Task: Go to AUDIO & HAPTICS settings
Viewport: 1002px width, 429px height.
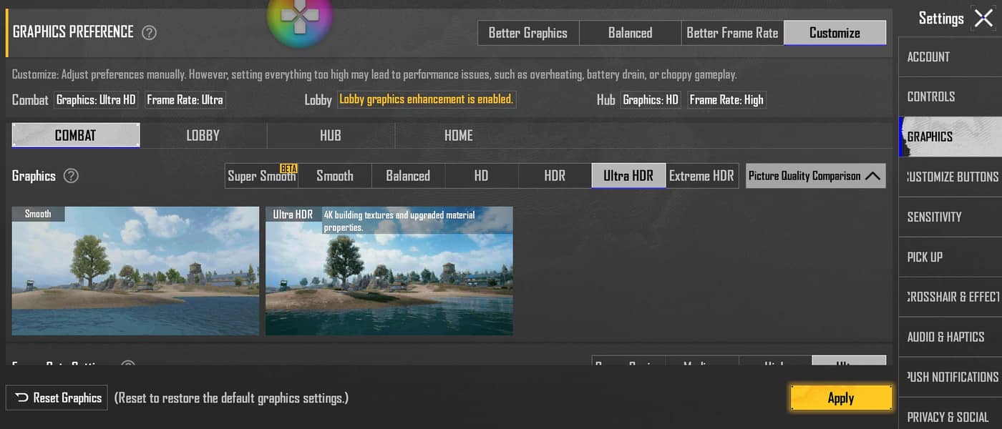Action: point(950,337)
